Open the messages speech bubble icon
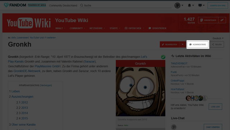The image size is (230, 130). tap(200, 5)
